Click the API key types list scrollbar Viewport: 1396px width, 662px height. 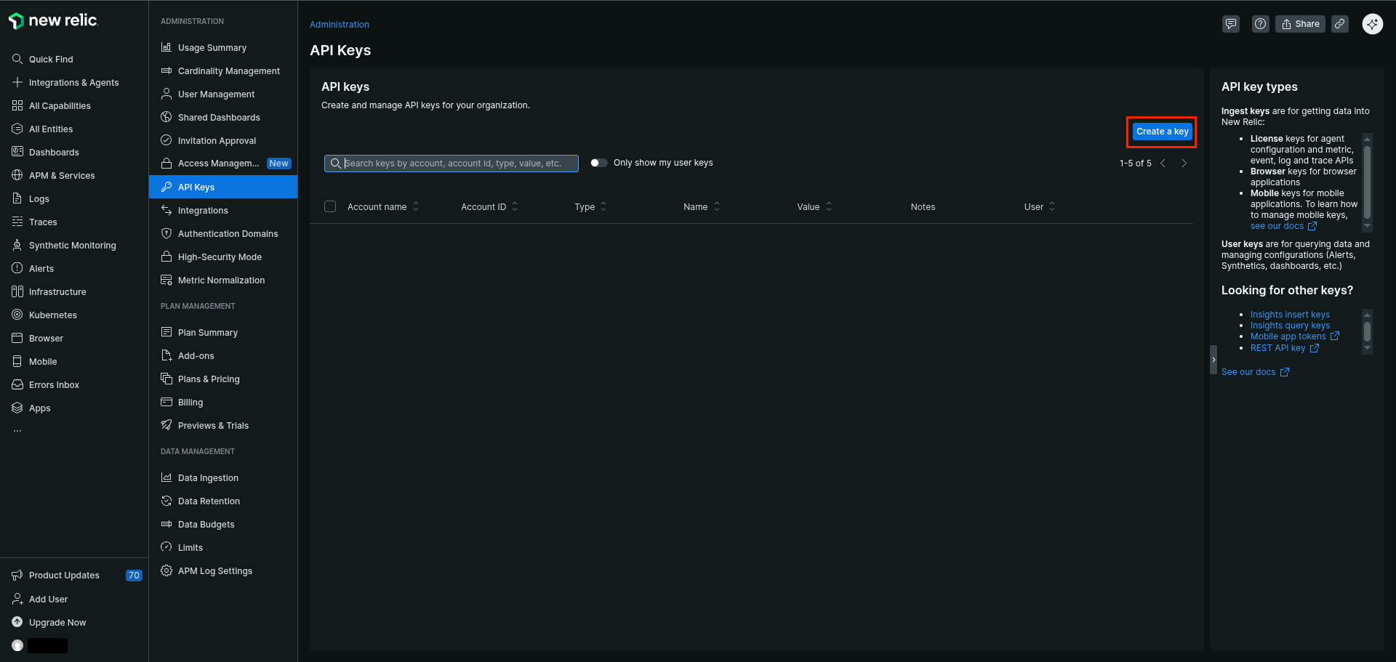coord(1367,182)
